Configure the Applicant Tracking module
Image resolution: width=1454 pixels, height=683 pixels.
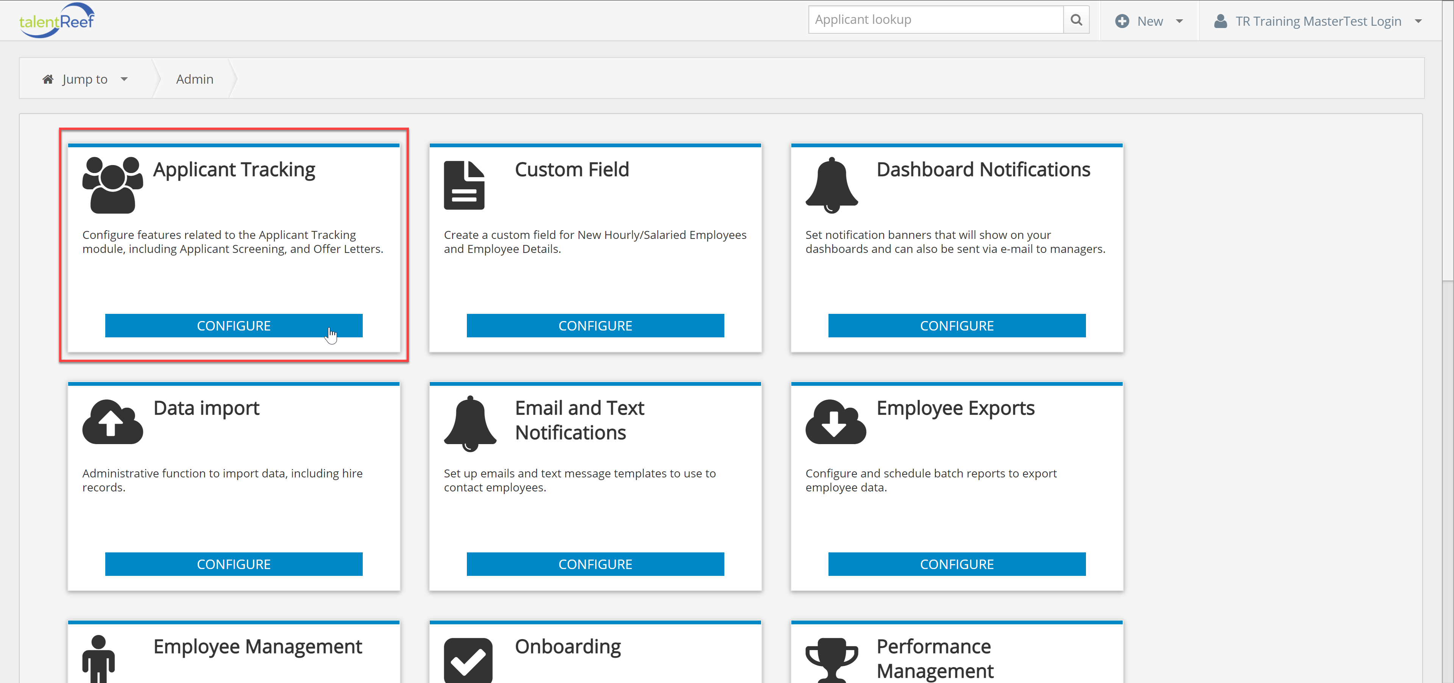(233, 326)
